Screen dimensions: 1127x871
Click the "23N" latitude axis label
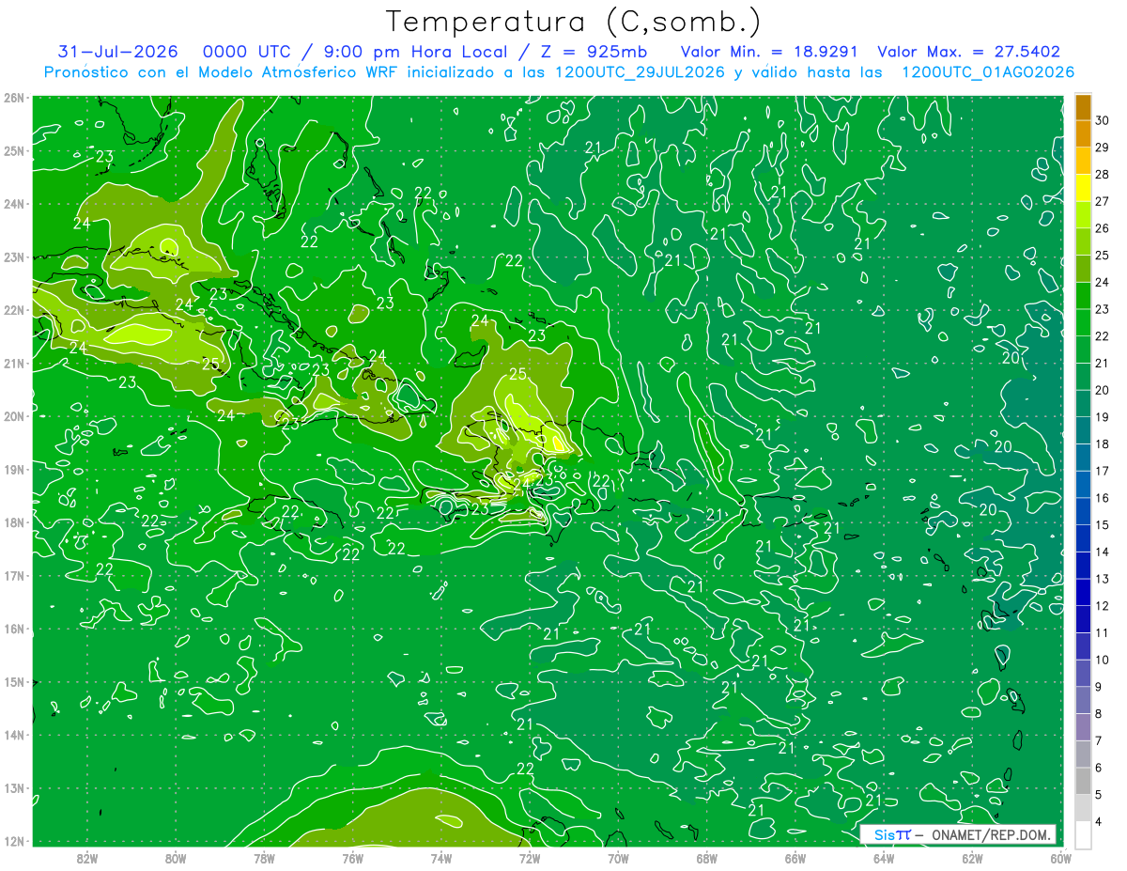pyautogui.click(x=13, y=257)
